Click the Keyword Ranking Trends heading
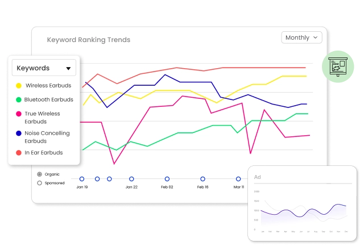This screenshot has width=364, height=250. pos(88,40)
